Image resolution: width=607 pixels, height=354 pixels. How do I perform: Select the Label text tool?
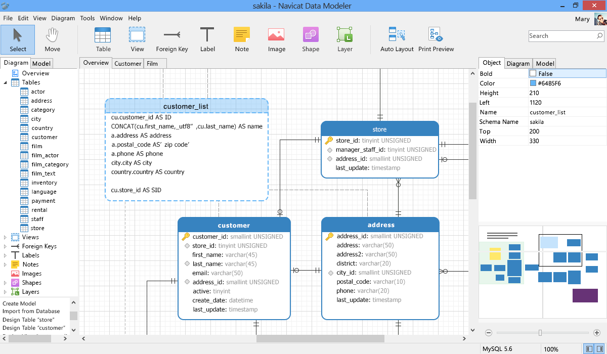(x=207, y=39)
